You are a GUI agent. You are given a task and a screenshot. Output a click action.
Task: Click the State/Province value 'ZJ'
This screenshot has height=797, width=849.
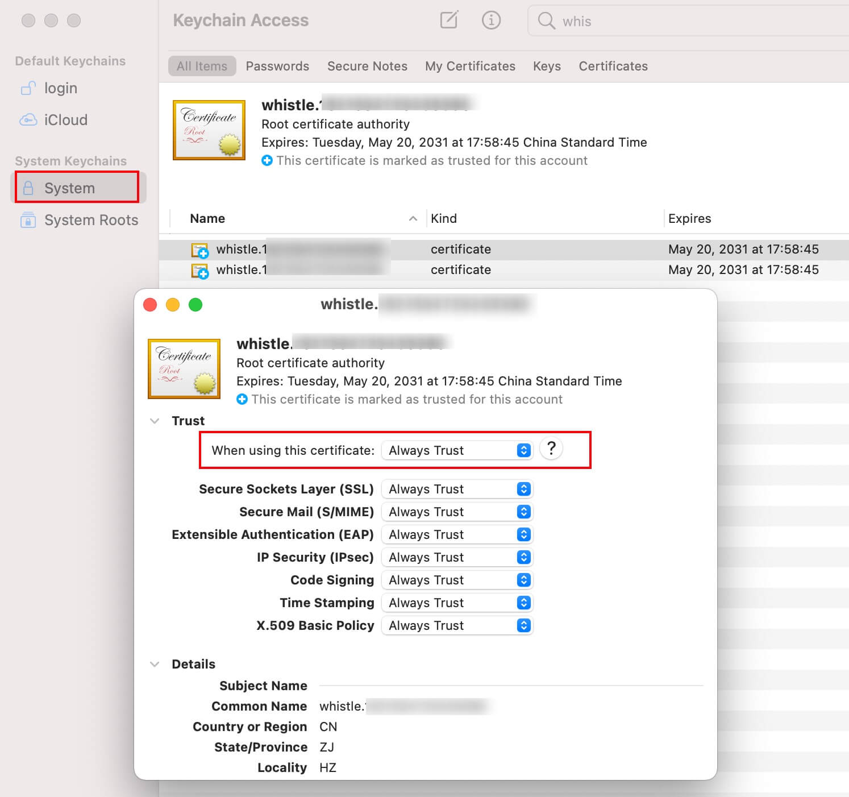pyautogui.click(x=327, y=747)
